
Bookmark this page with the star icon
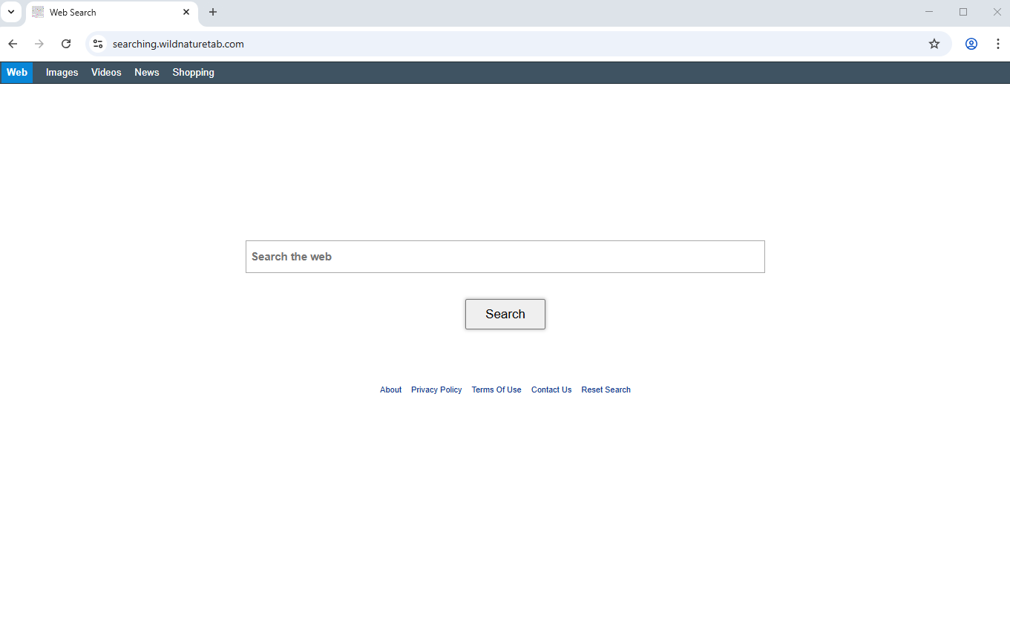934,44
